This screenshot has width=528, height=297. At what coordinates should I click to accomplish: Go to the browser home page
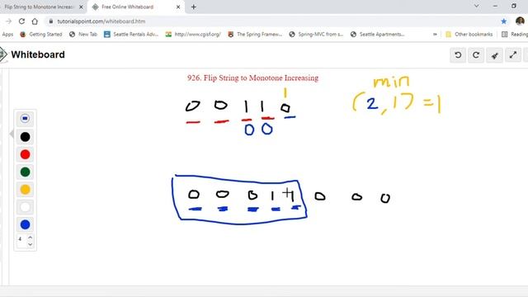[35, 21]
